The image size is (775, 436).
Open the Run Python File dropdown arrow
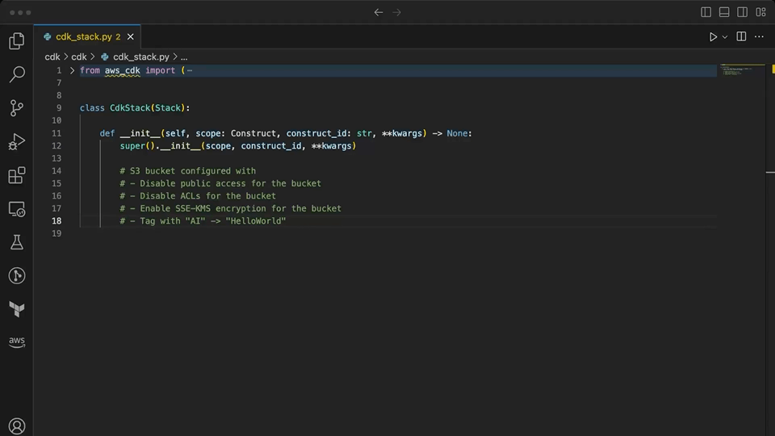725,37
